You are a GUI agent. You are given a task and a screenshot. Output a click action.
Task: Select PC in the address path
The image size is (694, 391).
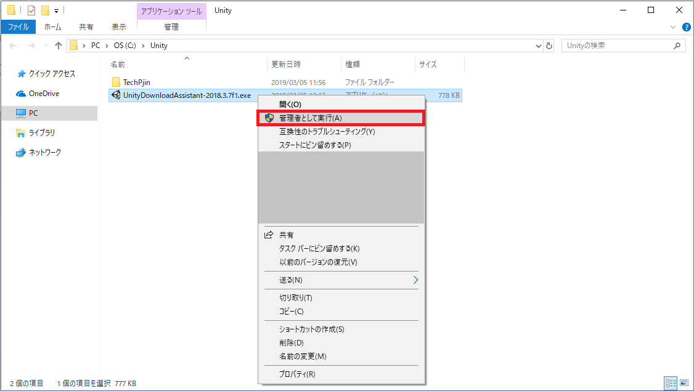click(x=96, y=46)
